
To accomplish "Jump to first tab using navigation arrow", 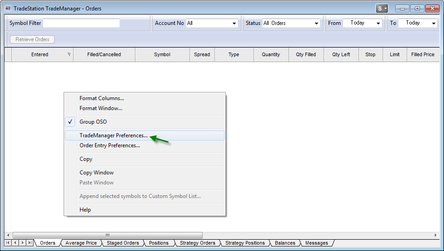I will click(8, 243).
